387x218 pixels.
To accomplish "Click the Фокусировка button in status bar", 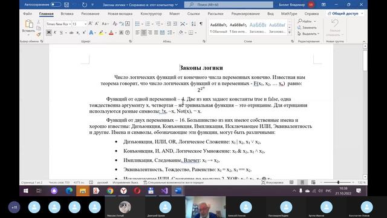I will coord(272,182).
